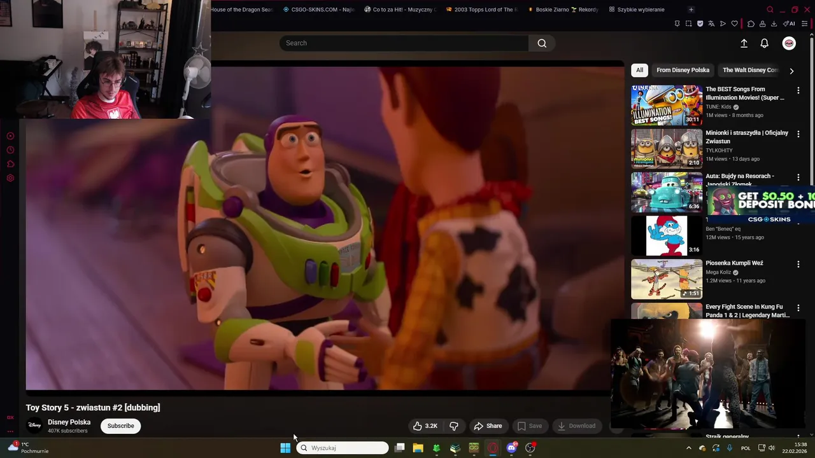The height and width of the screenshot is (458, 815).
Task: Click the Download button under video
Action: click(577, 426)
